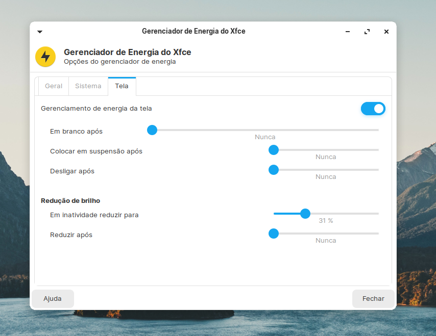
Task: Select the Tela tab
Action: (122, 86)
